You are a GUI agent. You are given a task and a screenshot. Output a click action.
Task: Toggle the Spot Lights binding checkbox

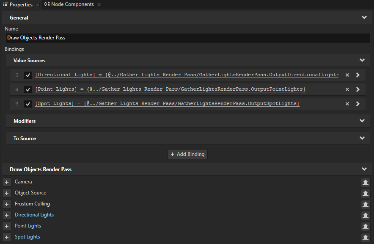27,103
